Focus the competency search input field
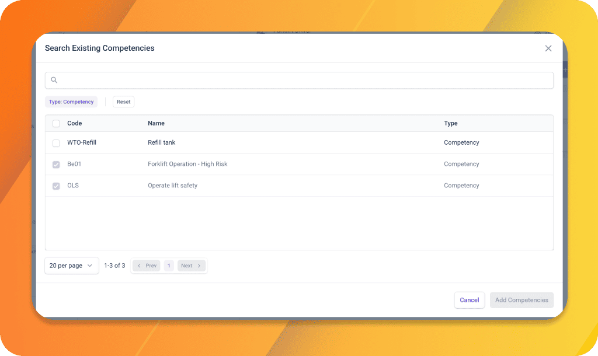The image size is (598, 356). pyautogui.click(x=299, y=81)
